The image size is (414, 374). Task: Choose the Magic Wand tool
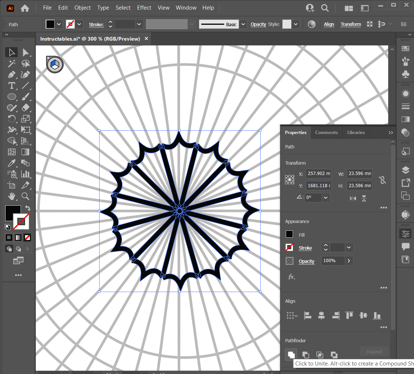[12, 64]
